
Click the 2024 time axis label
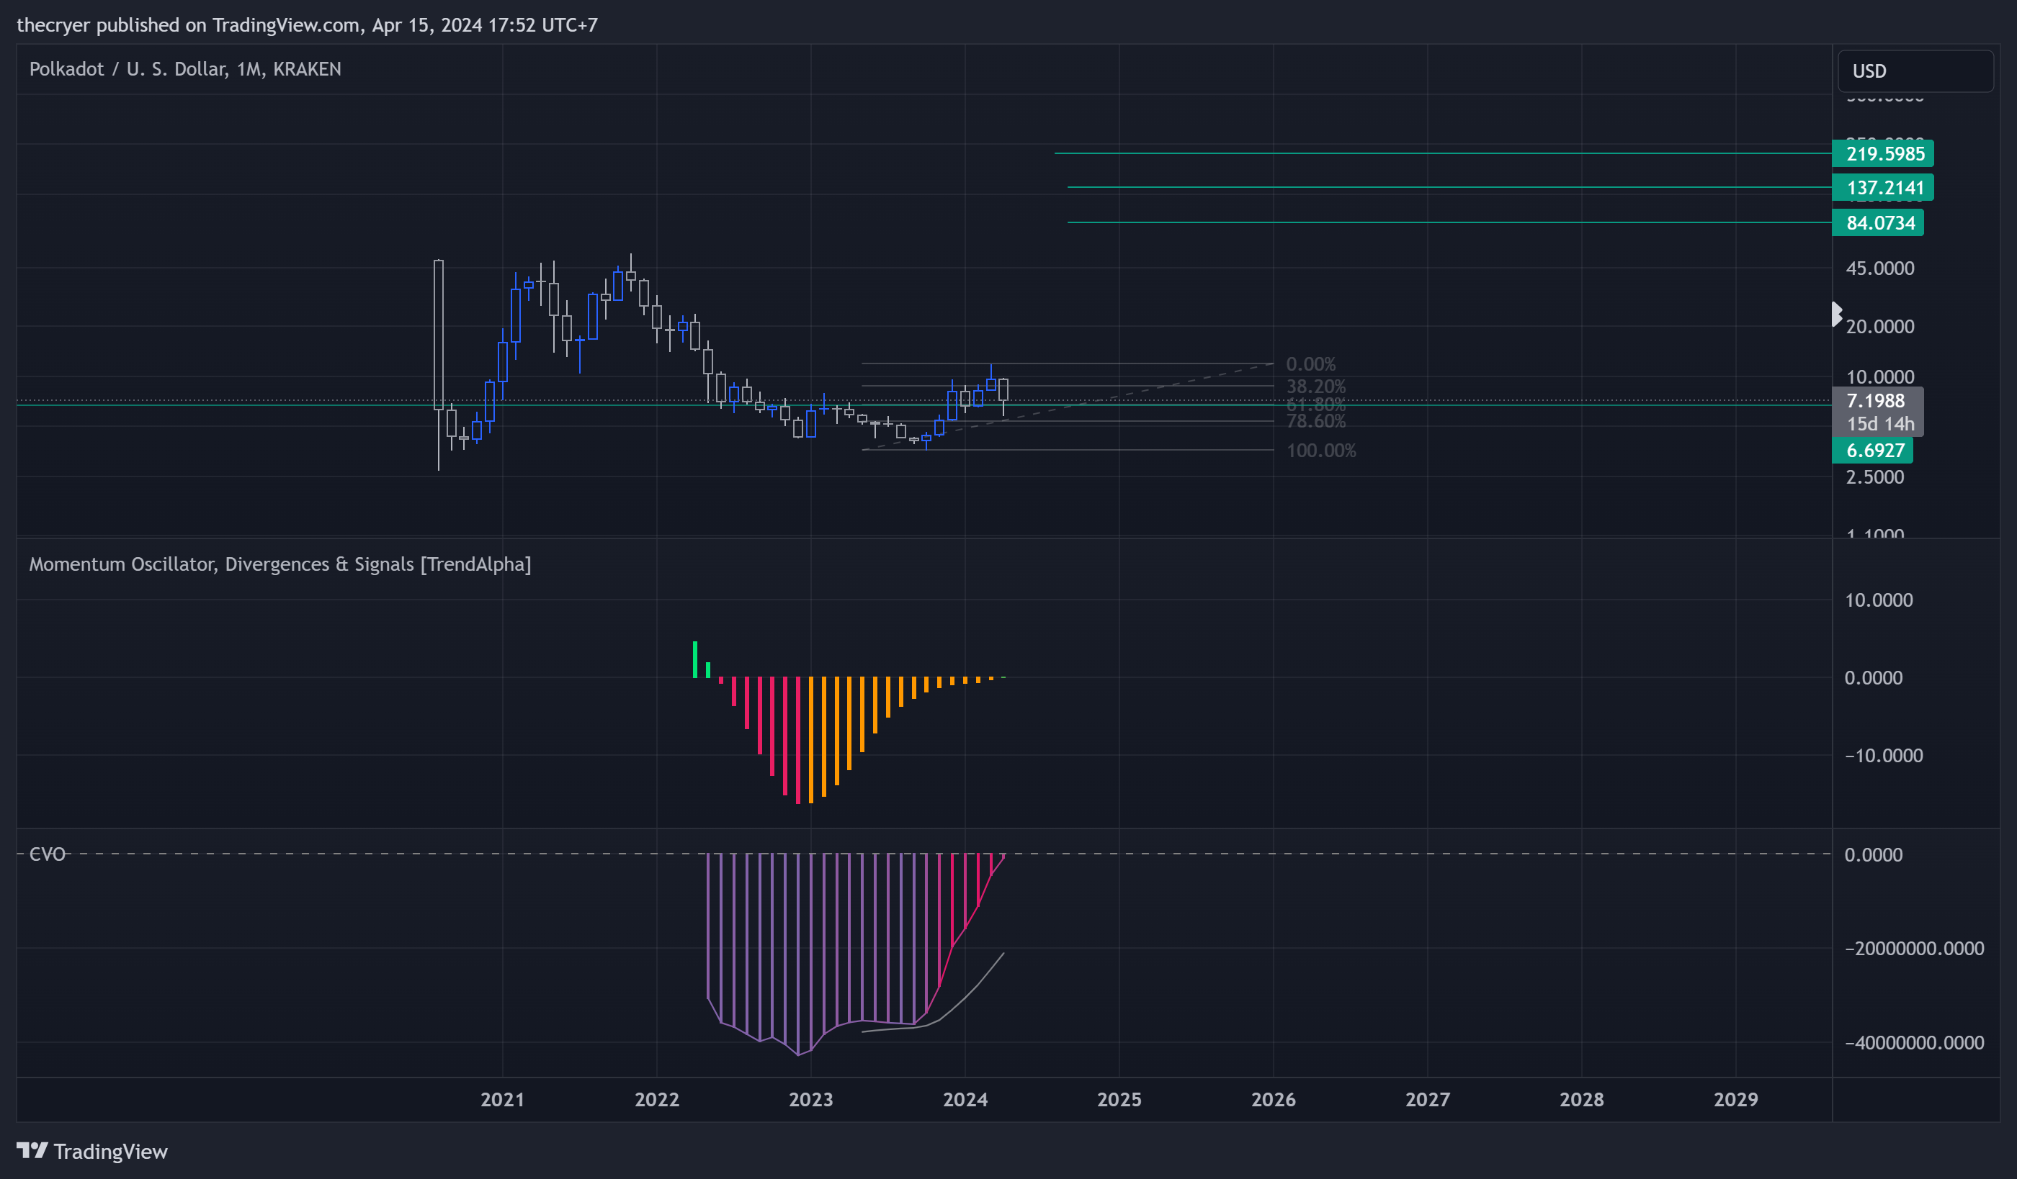pyautogui.click(x=965, y=1099)
